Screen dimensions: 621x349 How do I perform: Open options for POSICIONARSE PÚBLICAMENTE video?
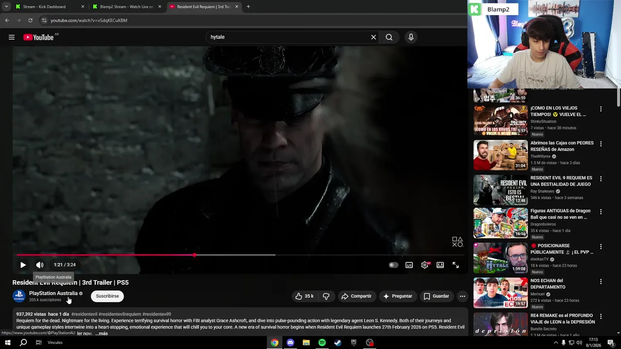click(601, 247)
